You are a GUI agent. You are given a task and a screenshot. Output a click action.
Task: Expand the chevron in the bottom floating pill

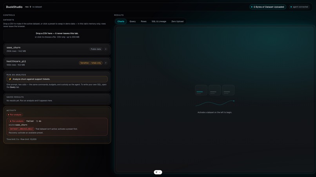(160, 172)
